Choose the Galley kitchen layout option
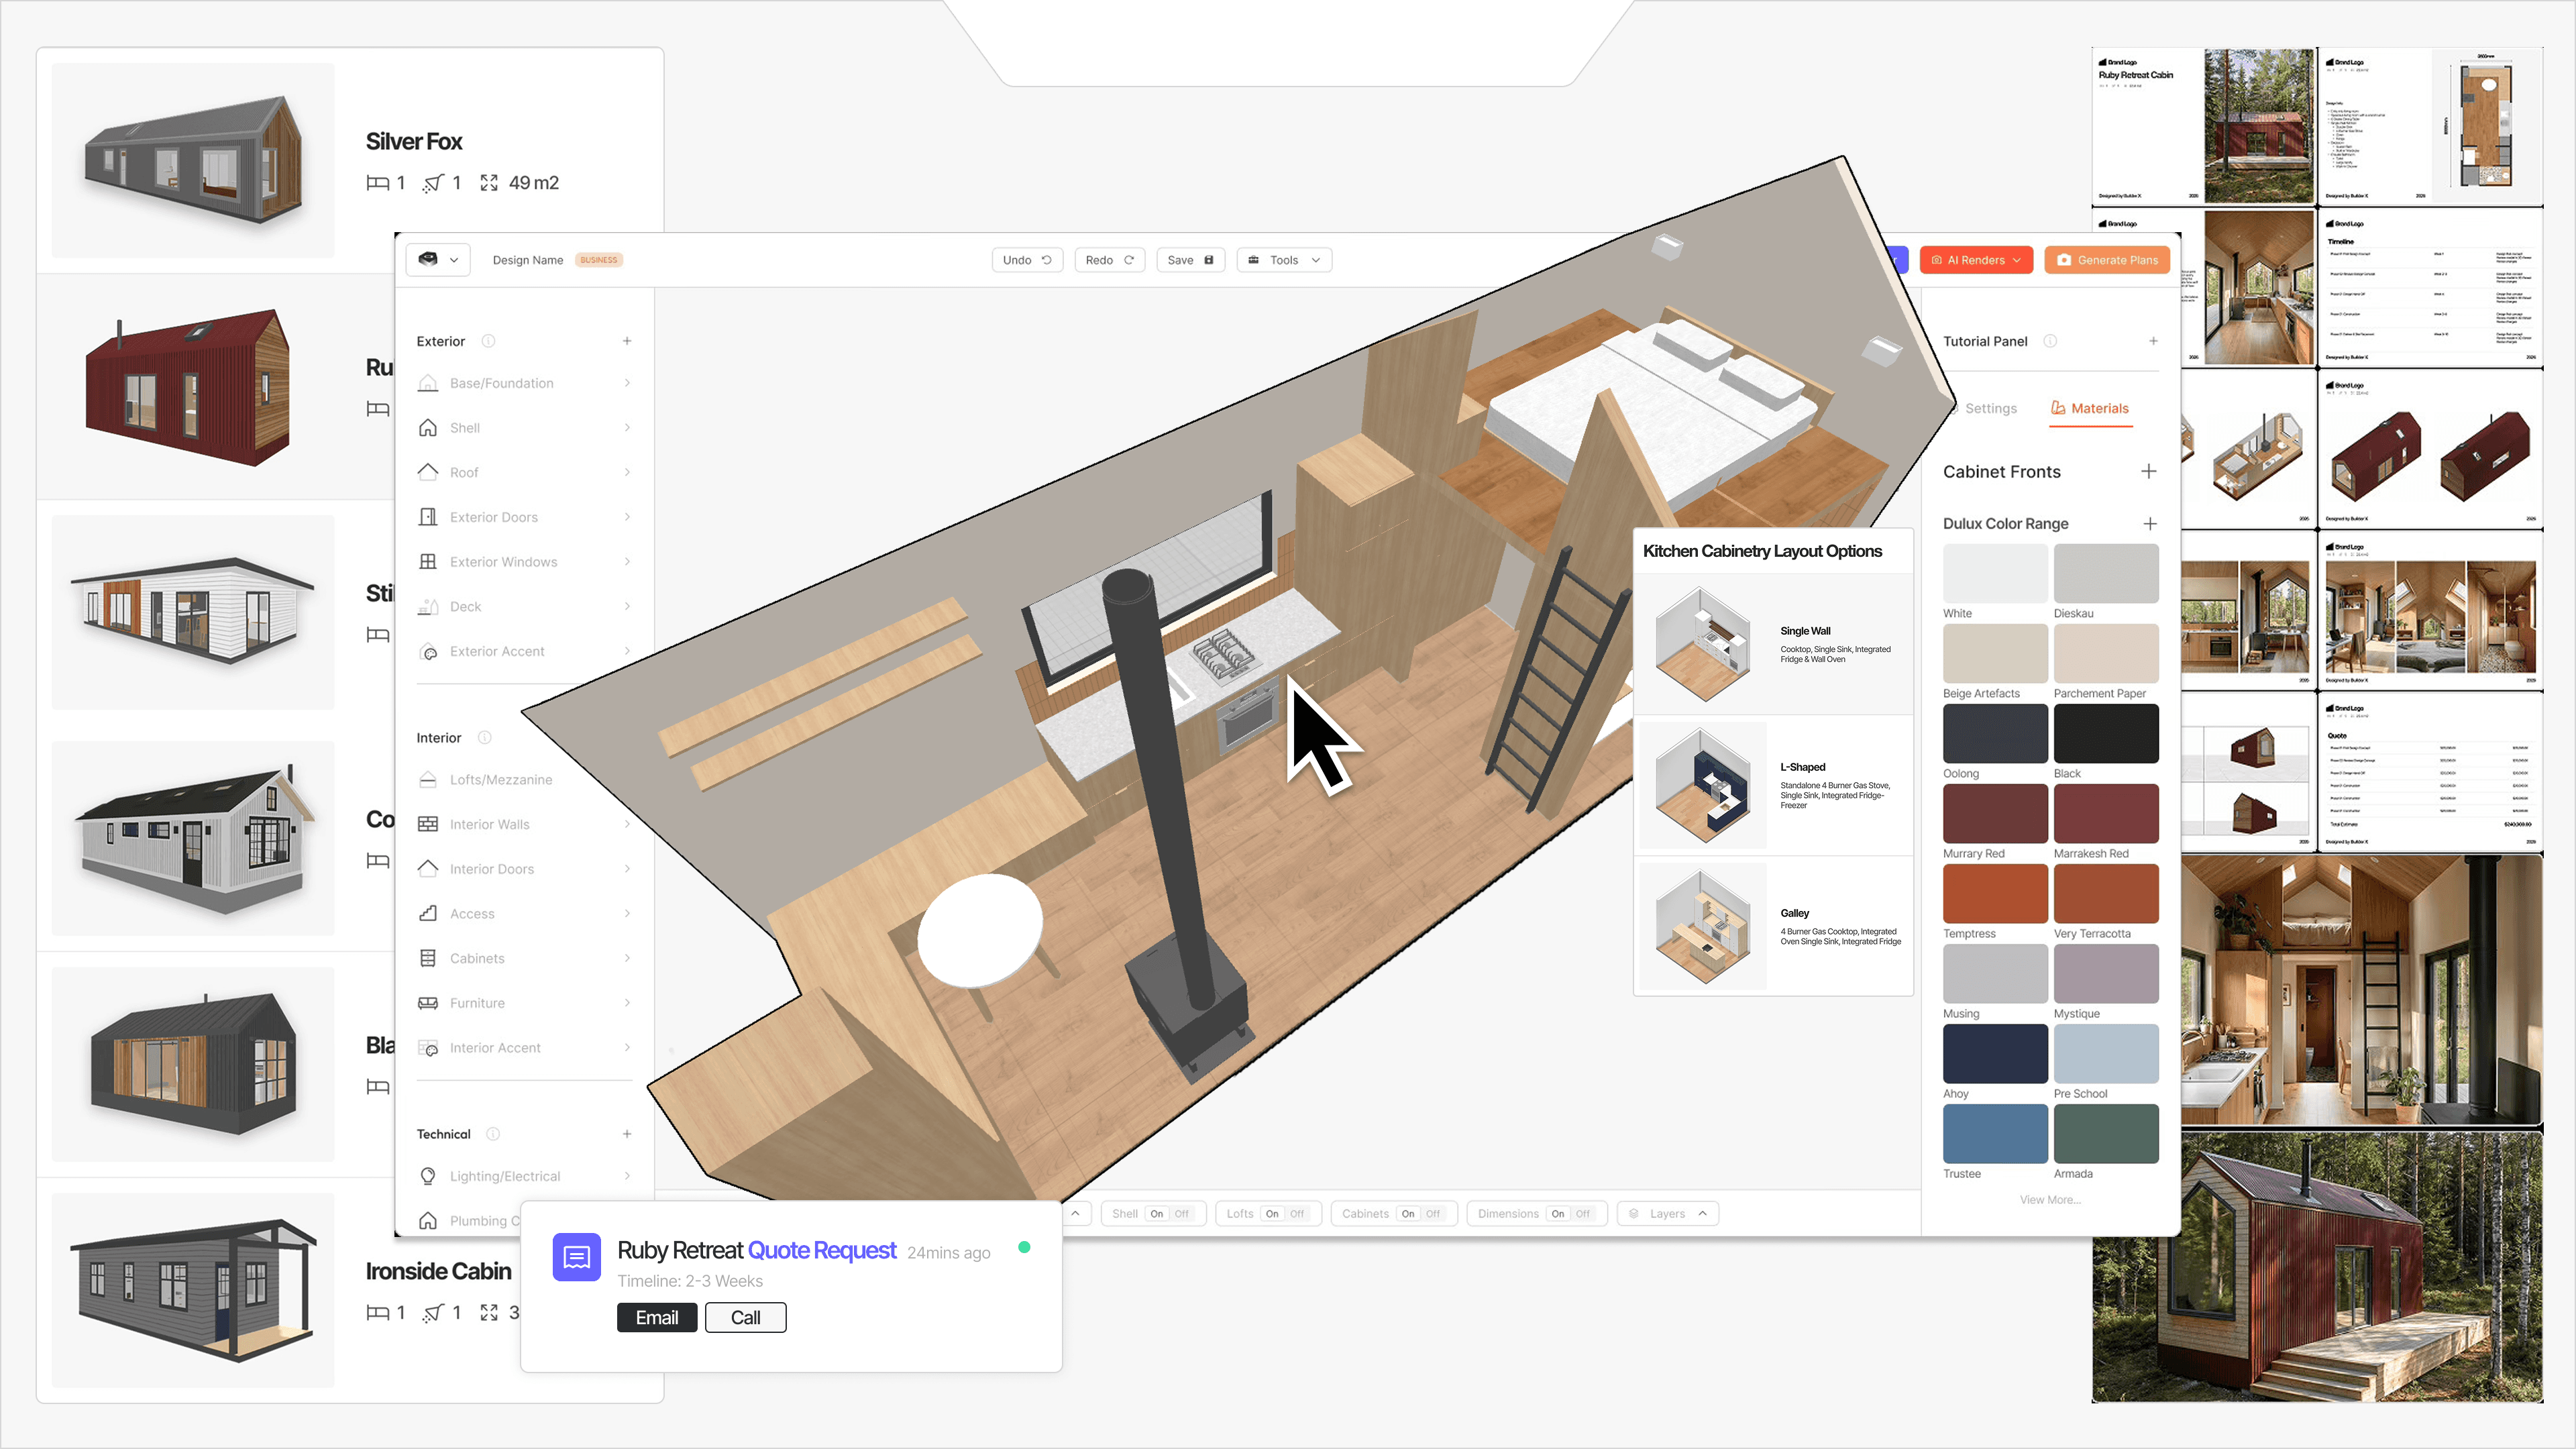Viewport: 2576px width, 1449px height. (x=1772, y=925)
